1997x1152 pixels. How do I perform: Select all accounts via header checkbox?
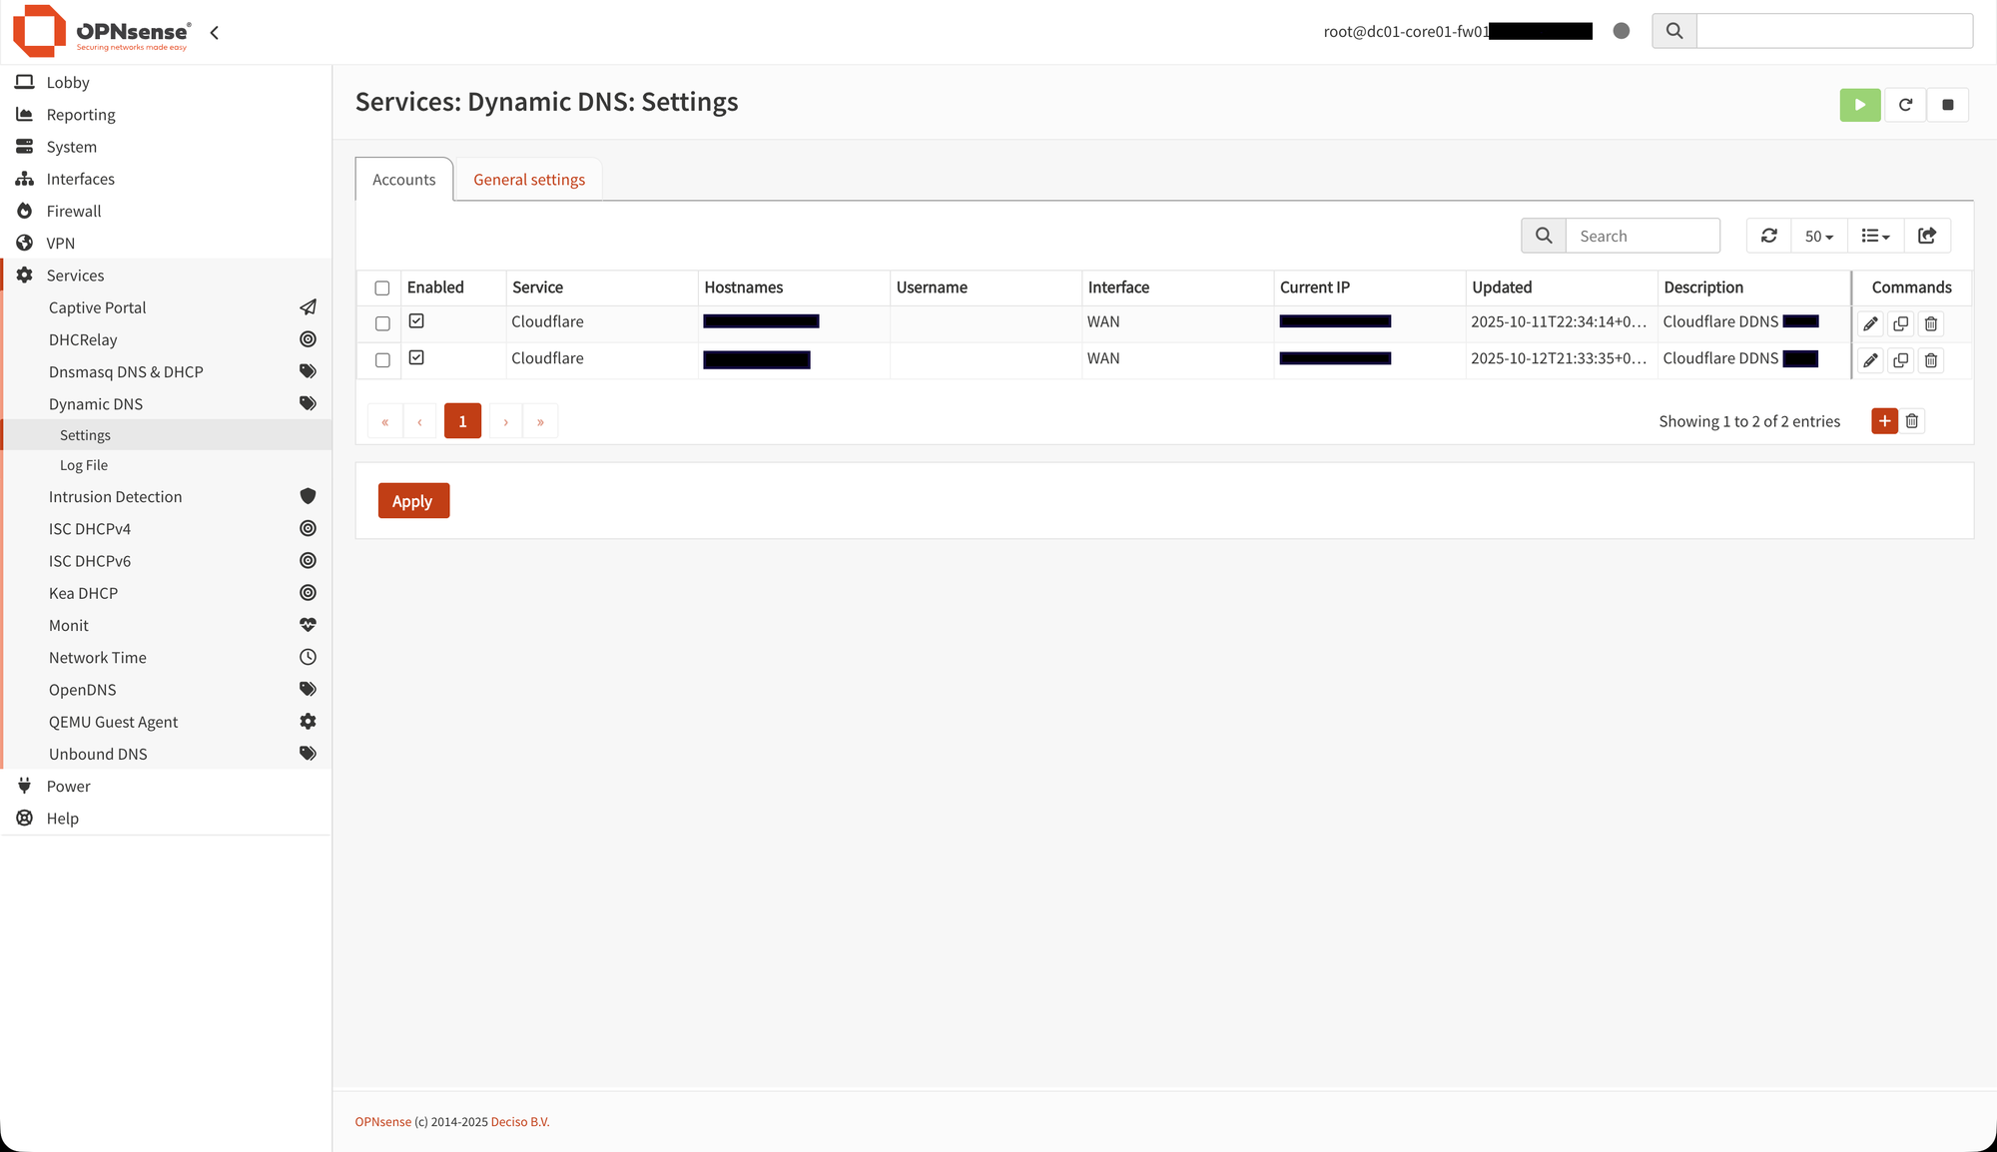point(382,288)
